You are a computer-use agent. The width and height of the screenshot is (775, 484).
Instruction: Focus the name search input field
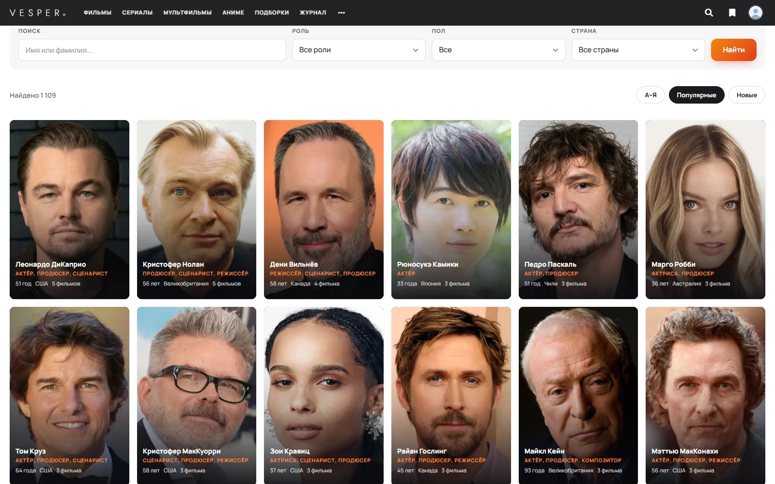tap(152, 50)
